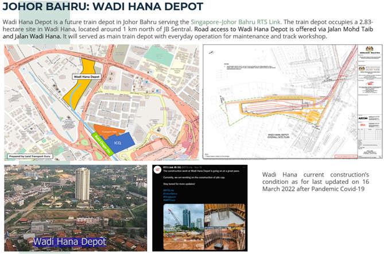Open the top-right excavation photo in tweet
The image size is (384, 254).
click(225, 215)
